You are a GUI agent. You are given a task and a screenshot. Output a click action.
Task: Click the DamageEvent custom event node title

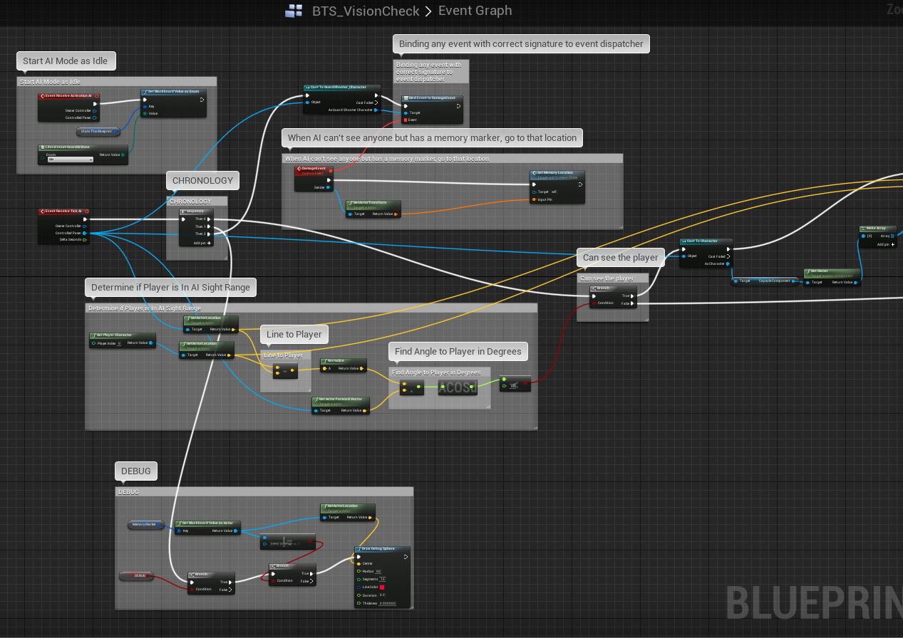[x=314, y=169]
